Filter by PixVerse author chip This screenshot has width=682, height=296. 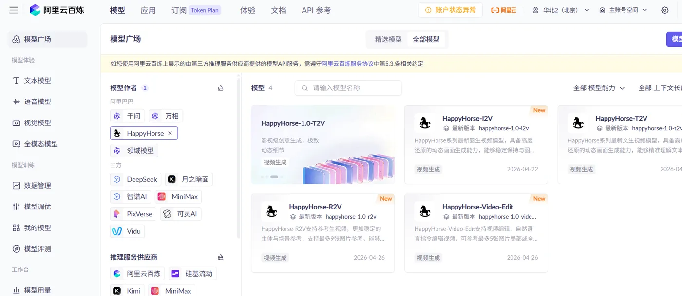(133, 214)
